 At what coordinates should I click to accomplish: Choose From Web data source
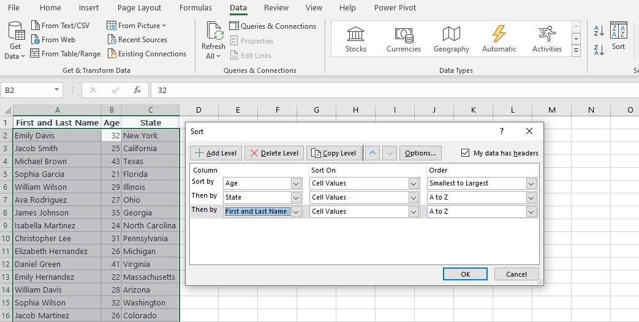coord(53,40)
